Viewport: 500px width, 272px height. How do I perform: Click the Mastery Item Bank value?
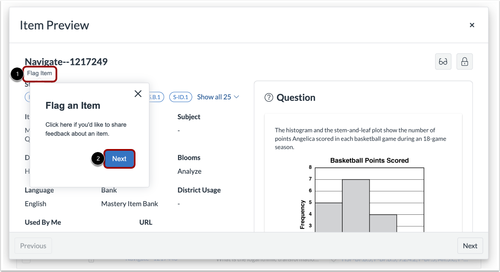point(129,204)
